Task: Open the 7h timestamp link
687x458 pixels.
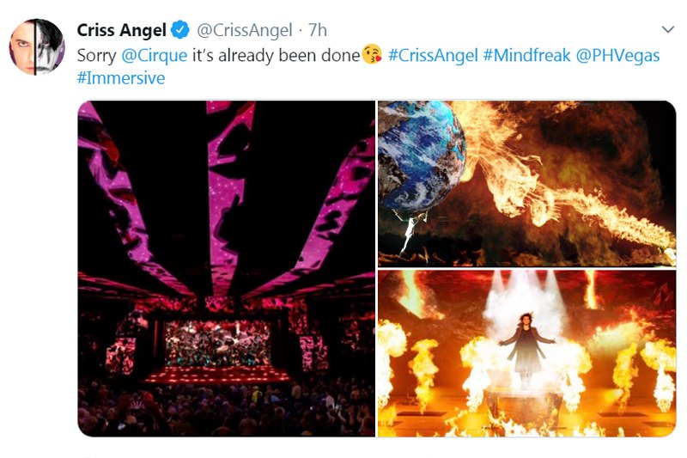Action: pyautogui.click(x=318, y=30)
